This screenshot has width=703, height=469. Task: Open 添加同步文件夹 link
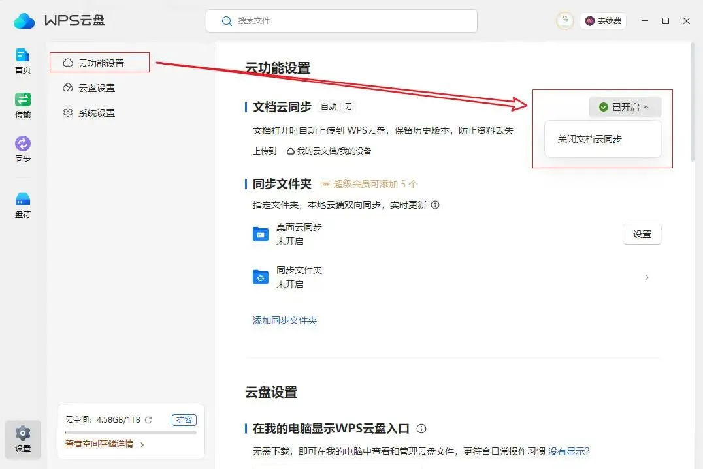coord(285,320)
